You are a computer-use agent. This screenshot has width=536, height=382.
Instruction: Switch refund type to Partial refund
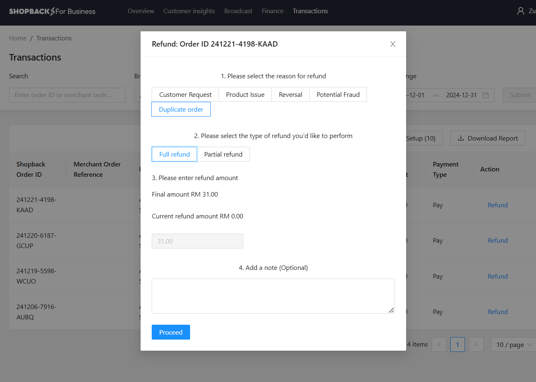click(223, 154)
